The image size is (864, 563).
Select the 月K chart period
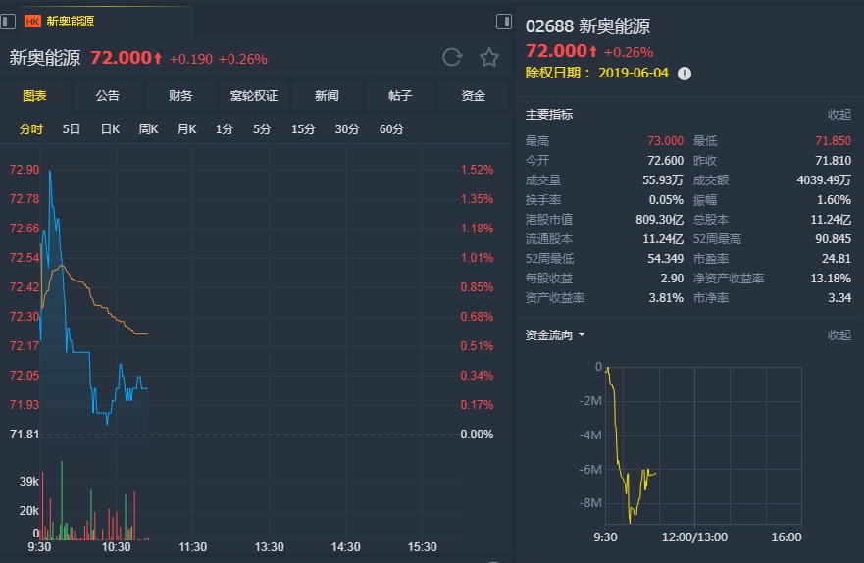pos(186,129)
